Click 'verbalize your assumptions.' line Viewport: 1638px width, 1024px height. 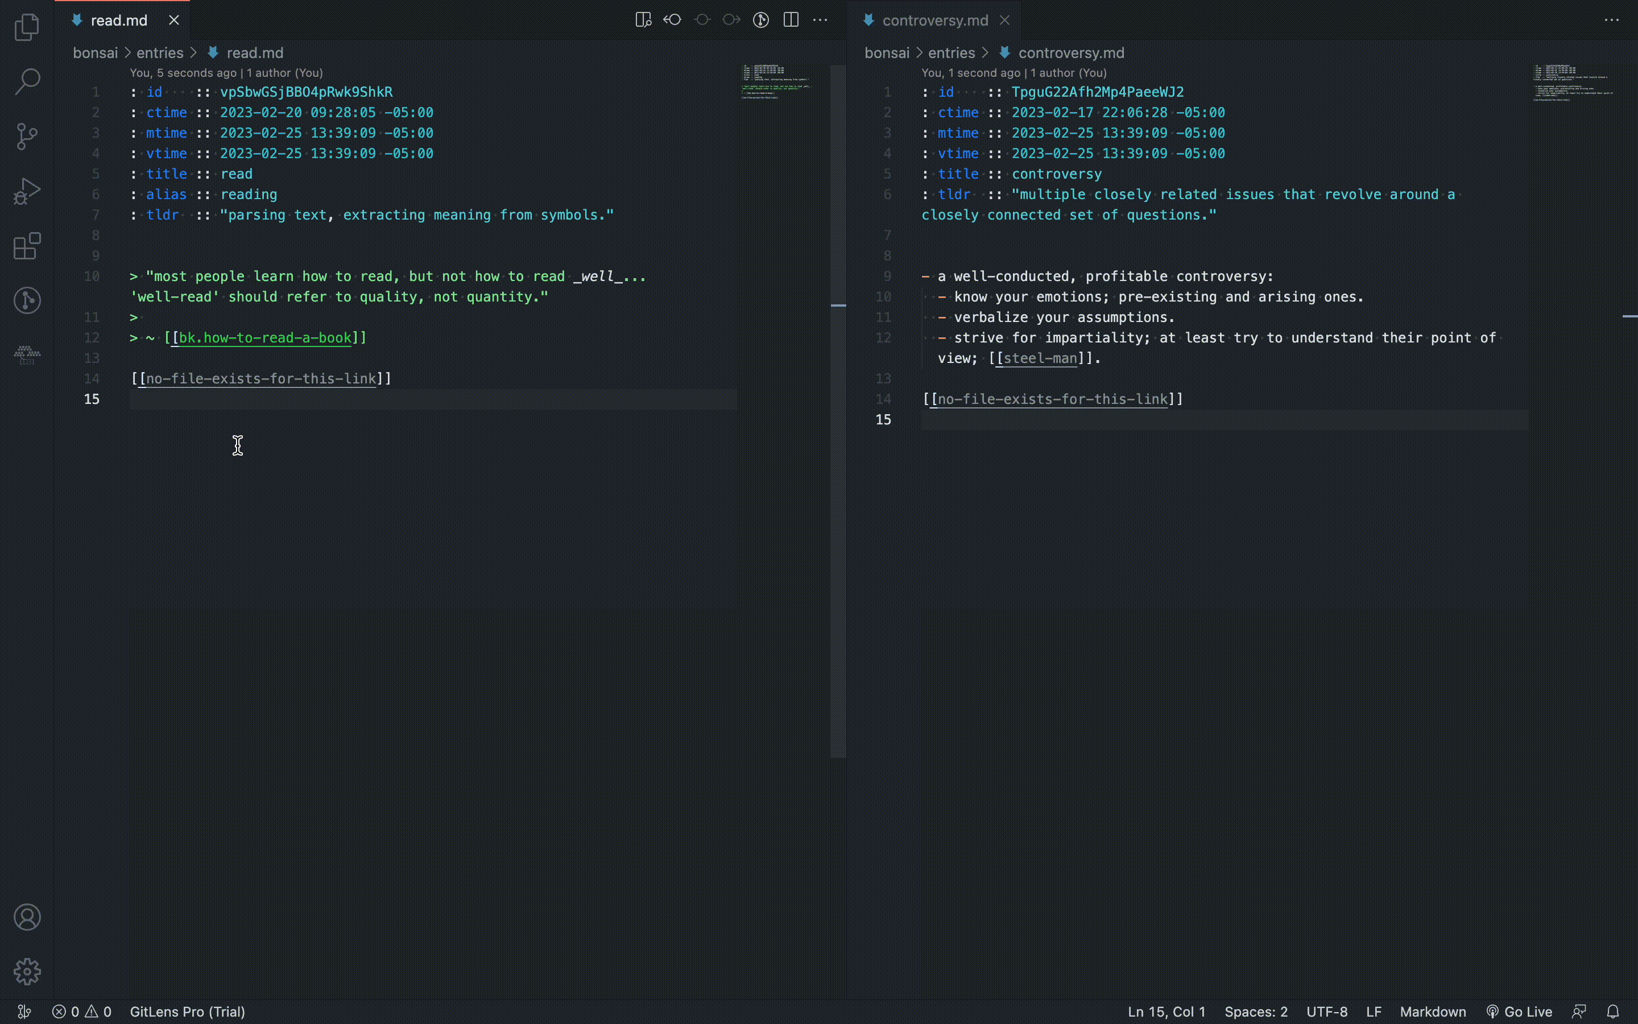click(1064, 317)
